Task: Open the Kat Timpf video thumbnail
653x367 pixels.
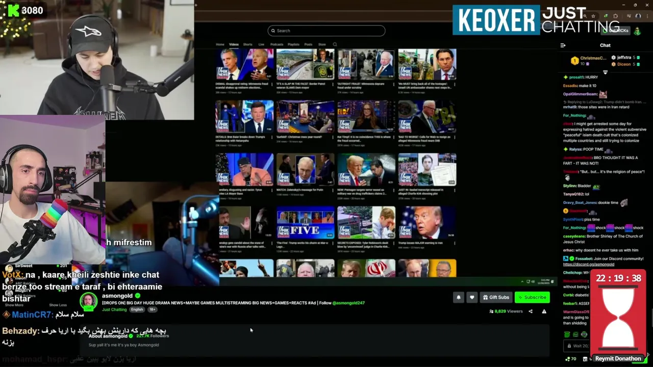Action: click(366, 117)
